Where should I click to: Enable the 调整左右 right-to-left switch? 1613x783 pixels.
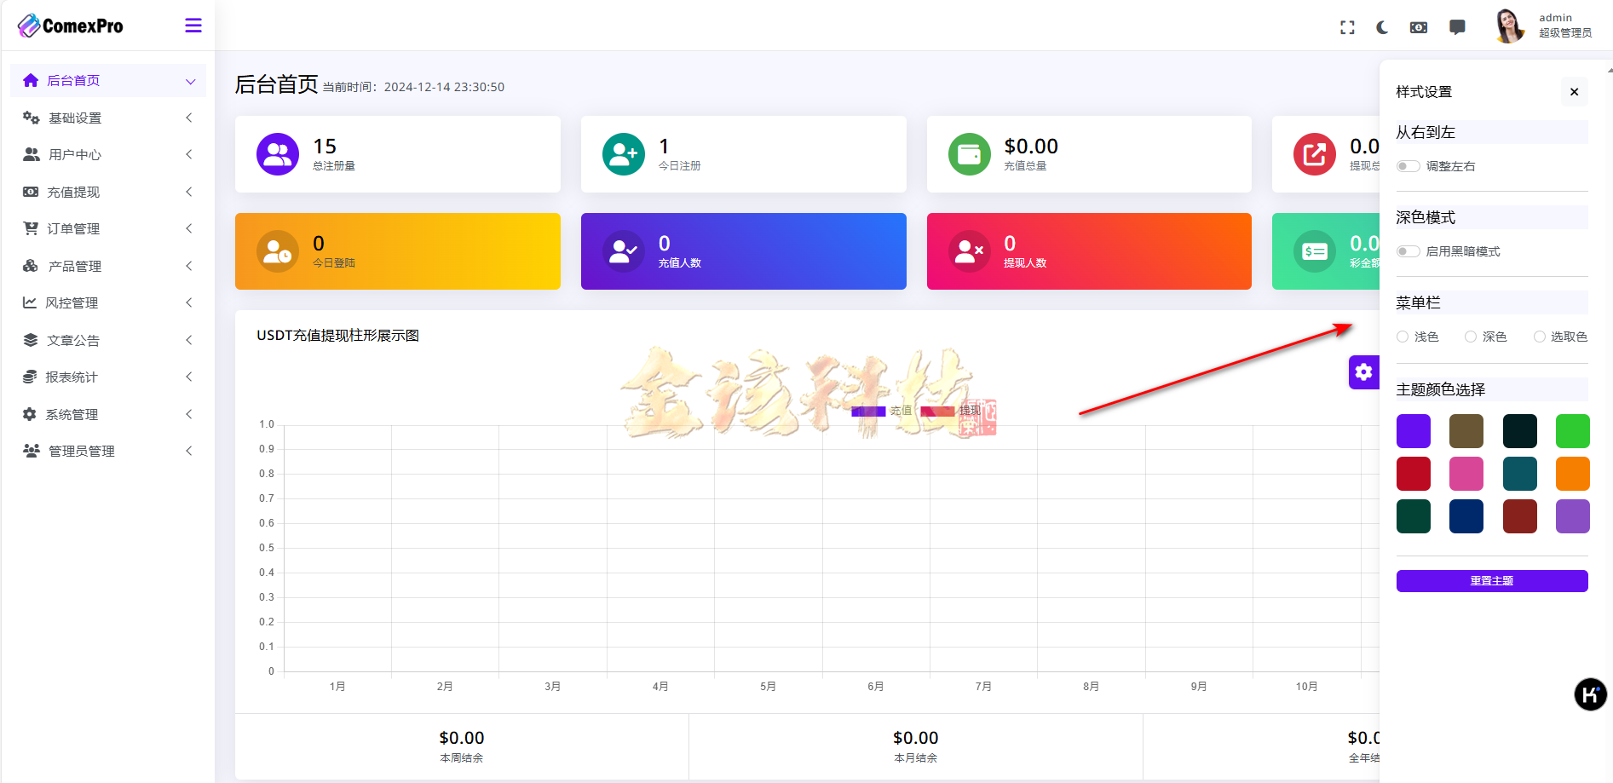(x=1407, y=166)
